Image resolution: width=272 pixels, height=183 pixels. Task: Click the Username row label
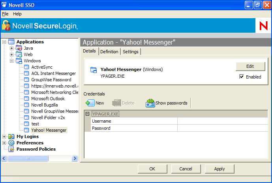[x=101, y=121]
